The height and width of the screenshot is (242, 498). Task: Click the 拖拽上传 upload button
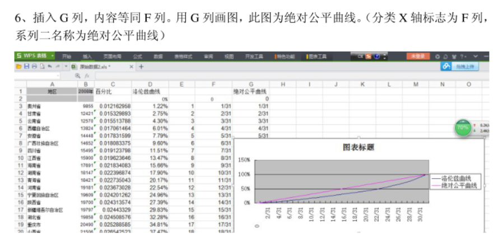[465, 67]
